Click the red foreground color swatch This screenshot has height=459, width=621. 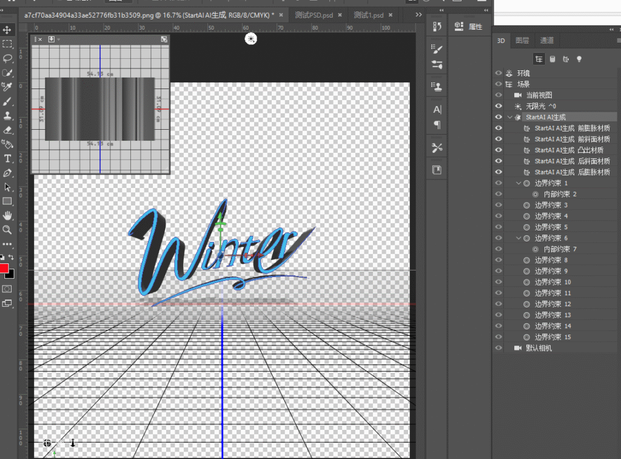coord(4,269)
